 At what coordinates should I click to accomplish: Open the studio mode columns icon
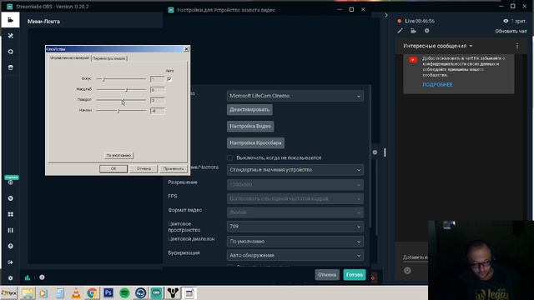coord(11,230)
